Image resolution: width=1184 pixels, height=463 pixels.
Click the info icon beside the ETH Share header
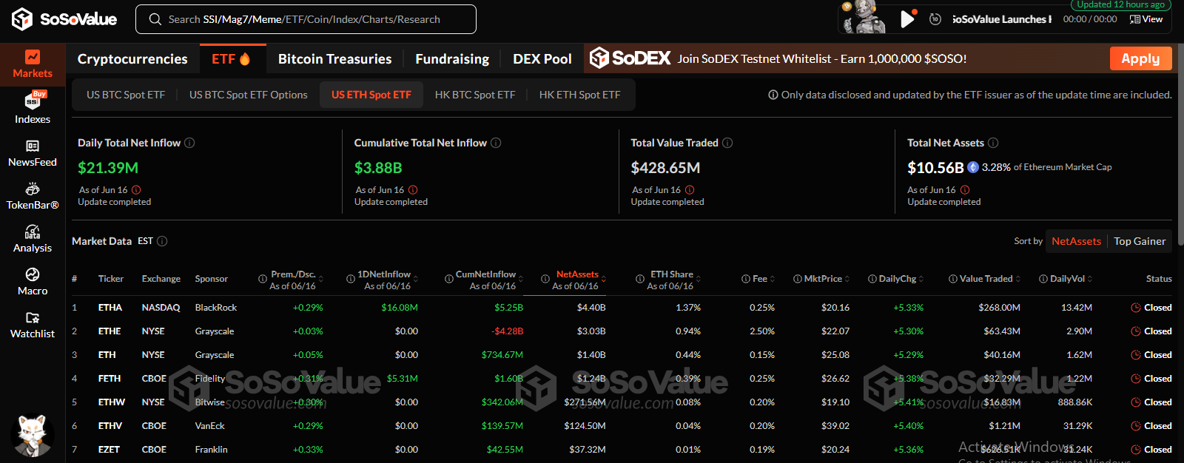tap(640, 279)
